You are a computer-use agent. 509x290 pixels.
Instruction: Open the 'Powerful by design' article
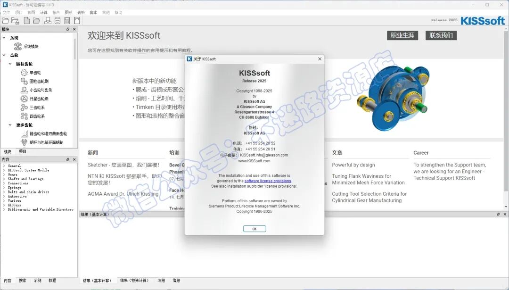point(353,165)
